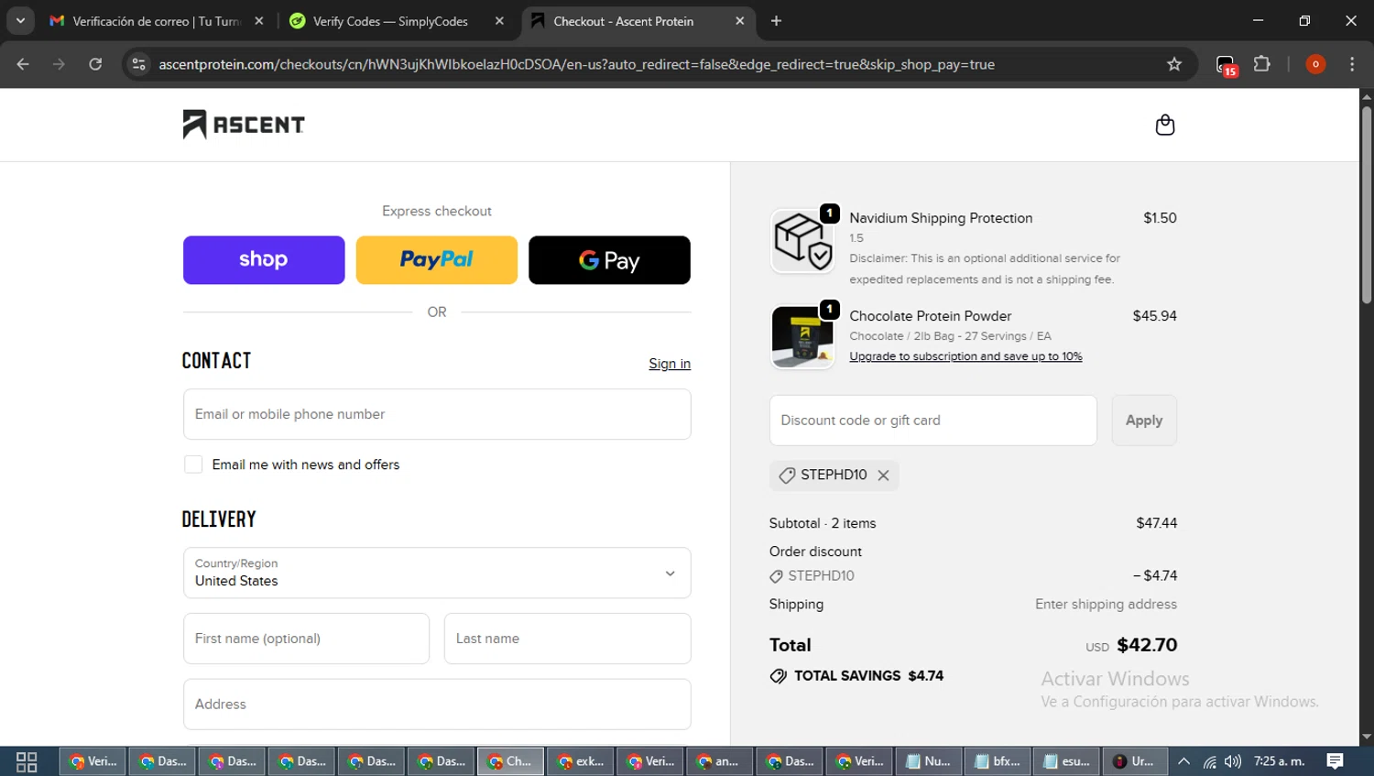
Task: Open the 'exk...' Chrome taskbar window
Action: tap(580, 761)
